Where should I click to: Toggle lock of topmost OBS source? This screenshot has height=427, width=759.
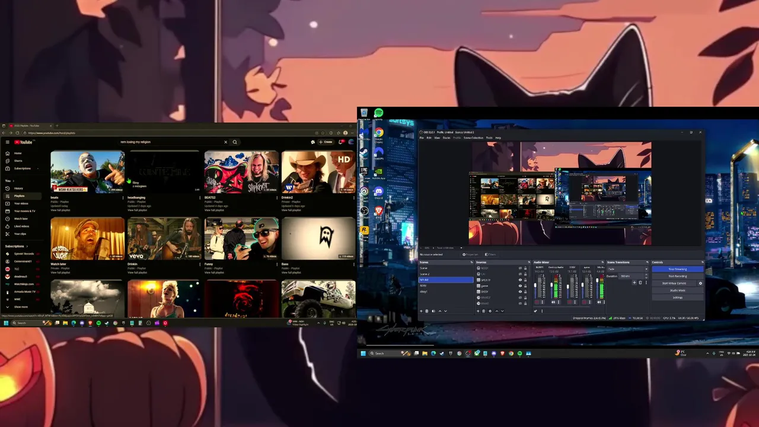pyautogui.click(x=525, y=268)
